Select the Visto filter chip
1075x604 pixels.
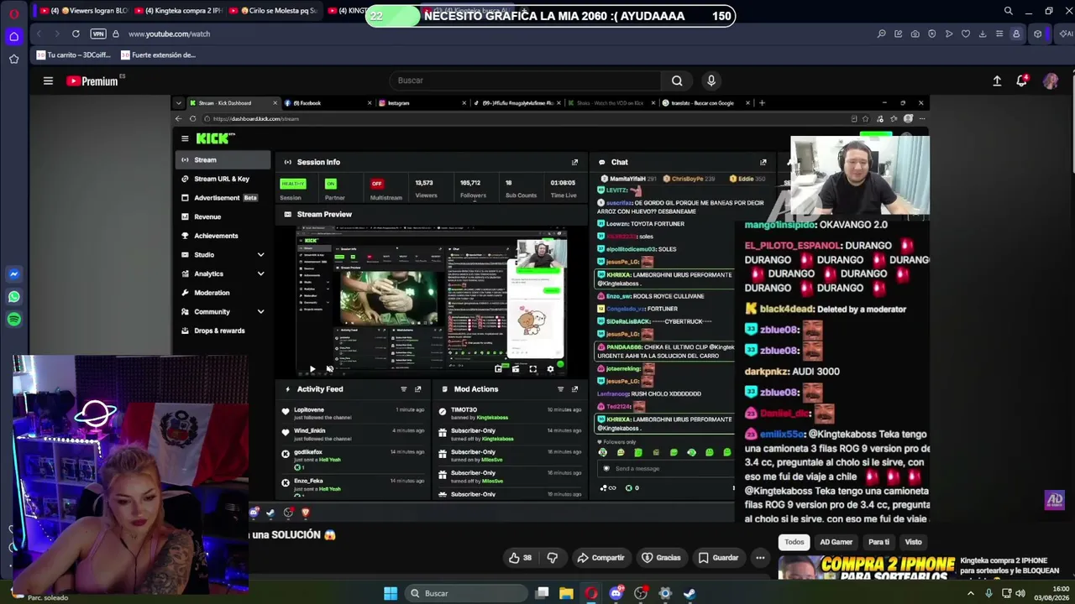tap(913, 542)
